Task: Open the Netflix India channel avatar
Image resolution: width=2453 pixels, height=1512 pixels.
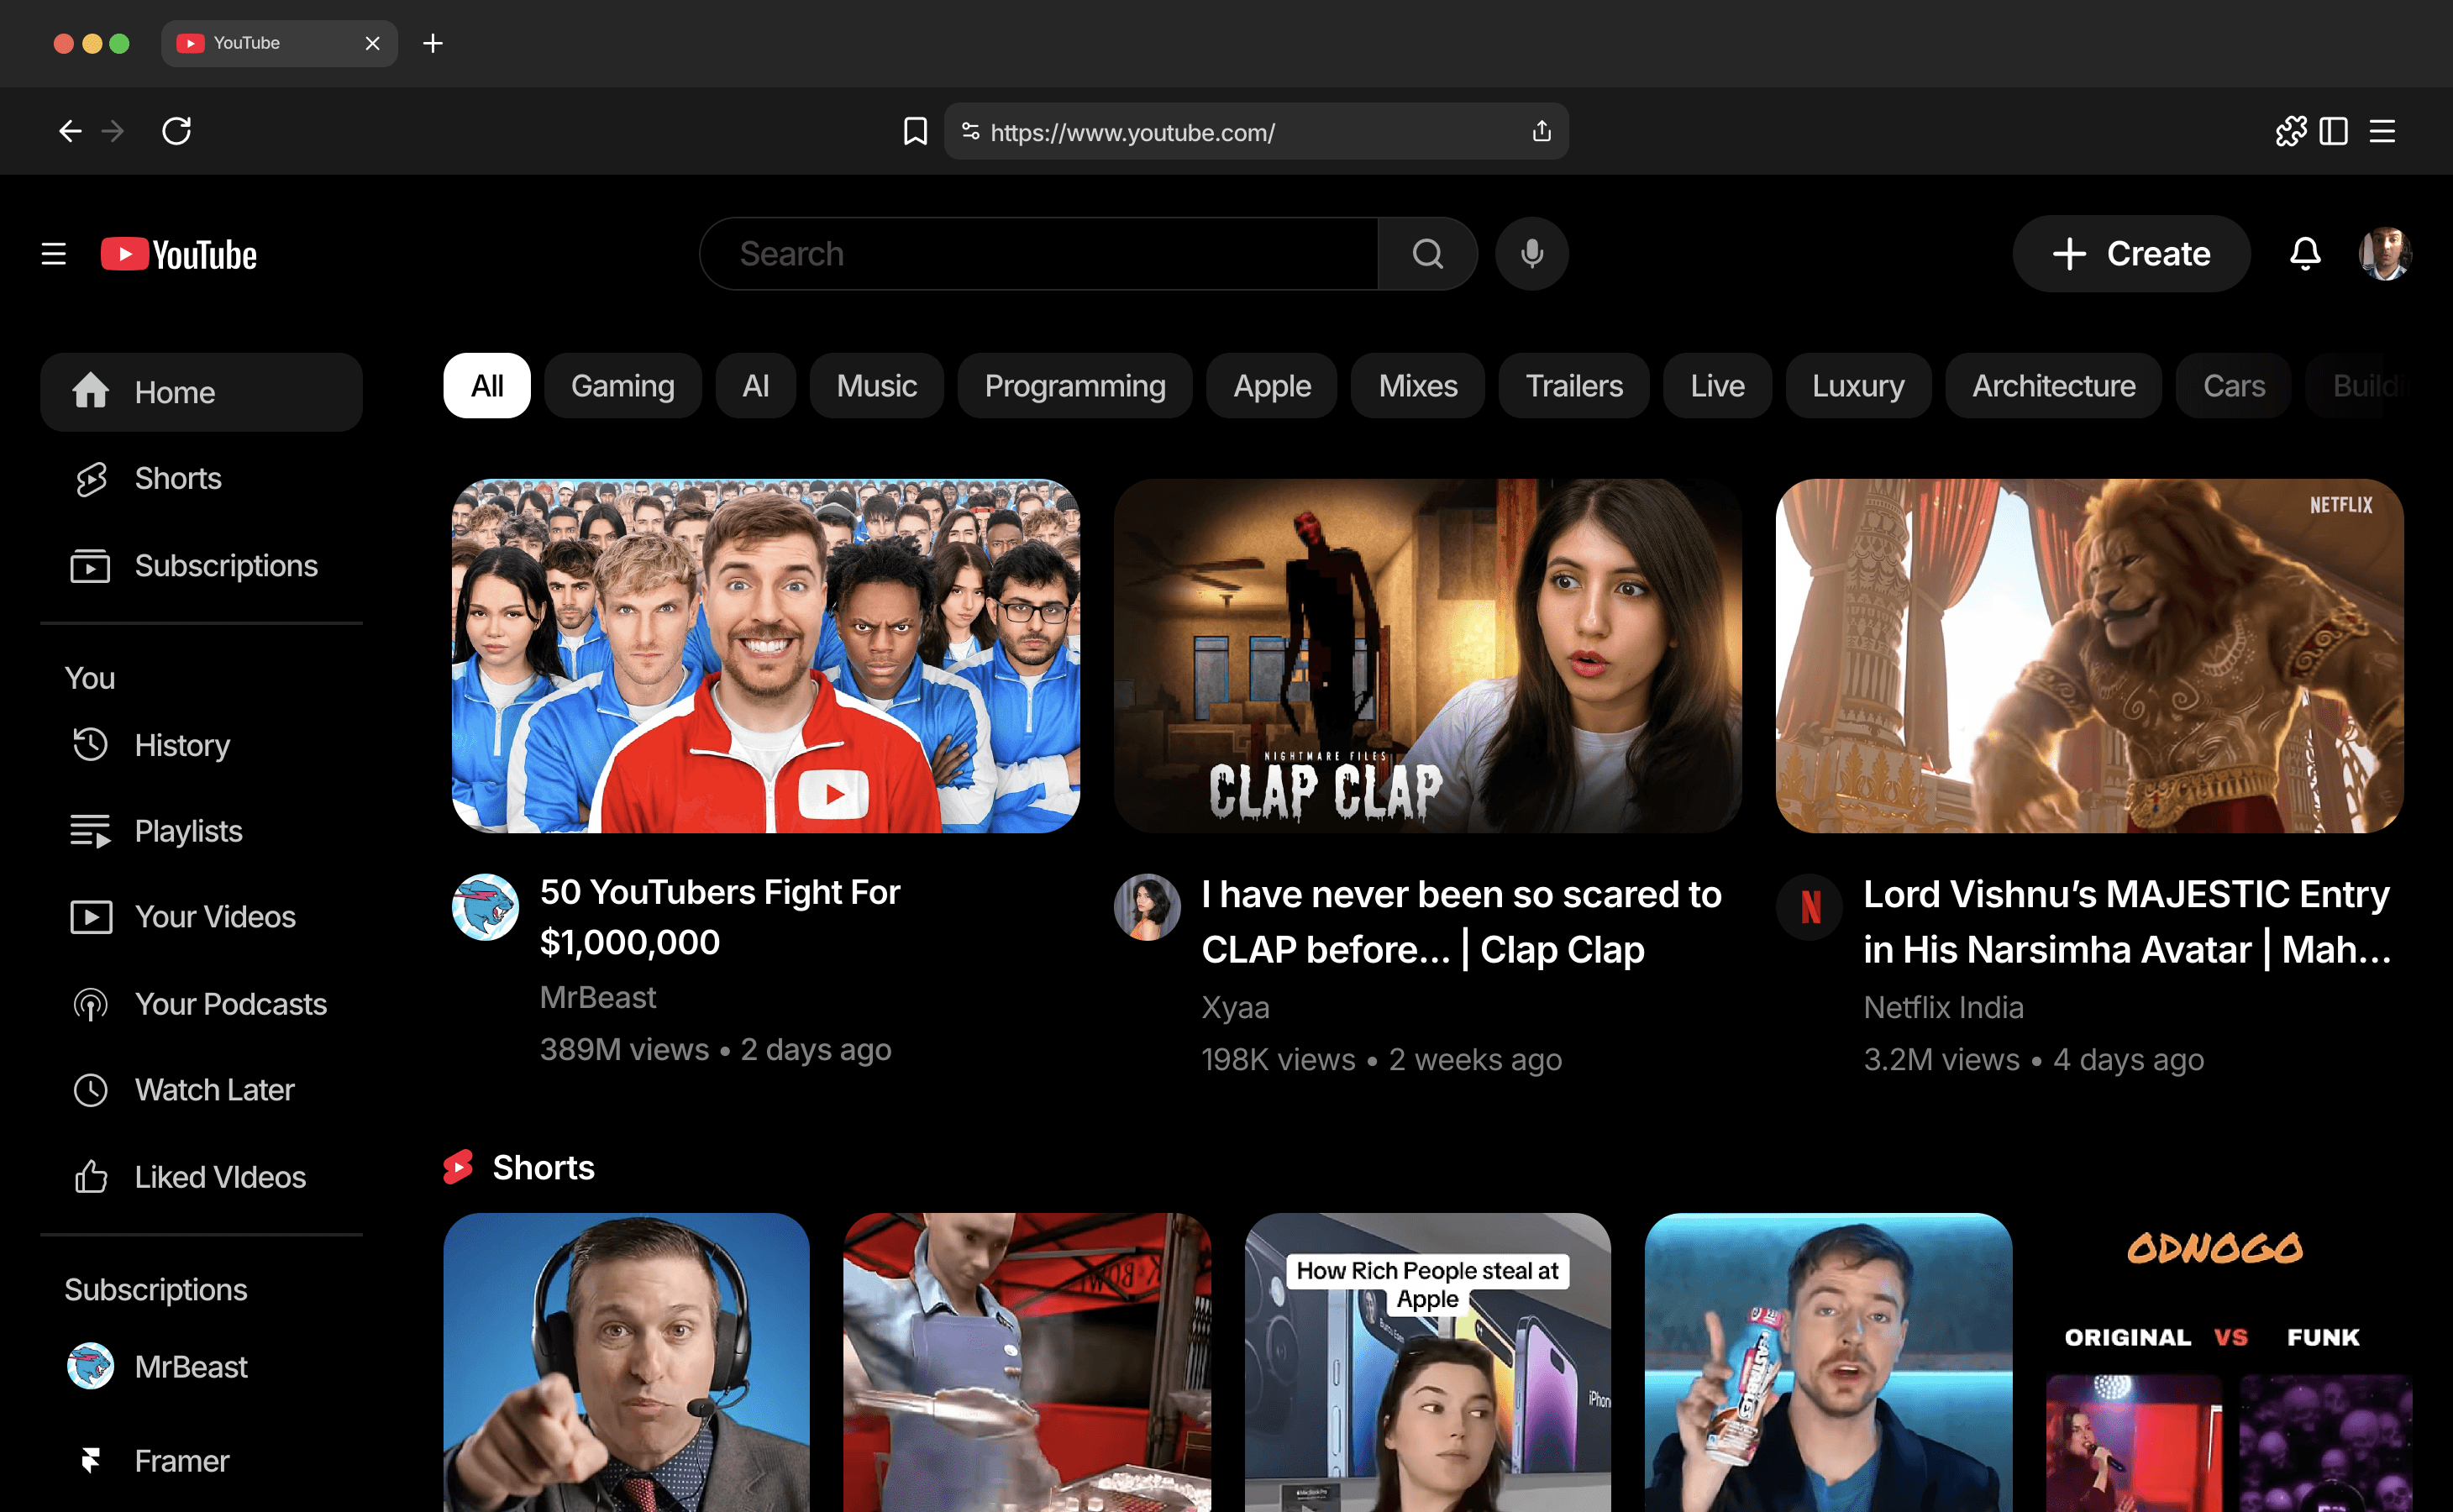Action: 1809,907
